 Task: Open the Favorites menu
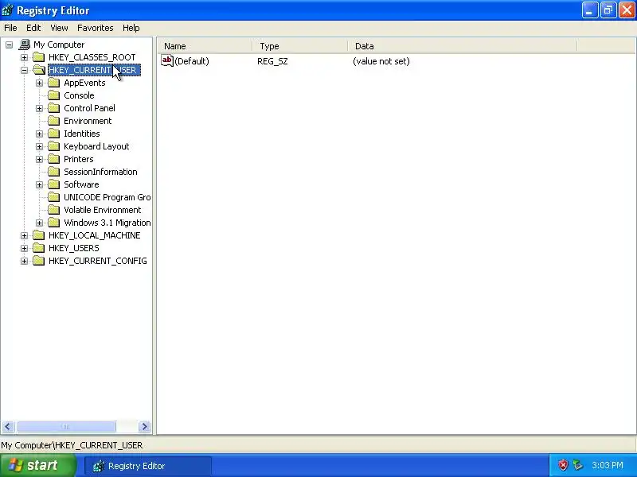96,28
